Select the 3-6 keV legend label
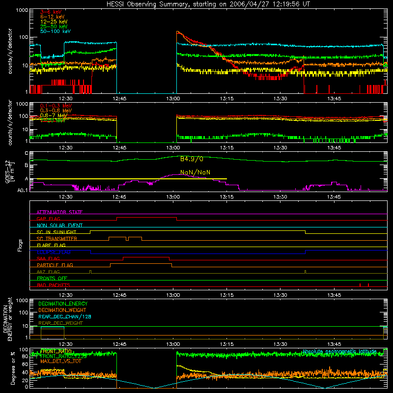The height and width of the screenshot is (393, 393). tap(51, 12)
